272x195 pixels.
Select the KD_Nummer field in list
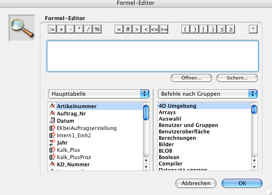[73, 164]
